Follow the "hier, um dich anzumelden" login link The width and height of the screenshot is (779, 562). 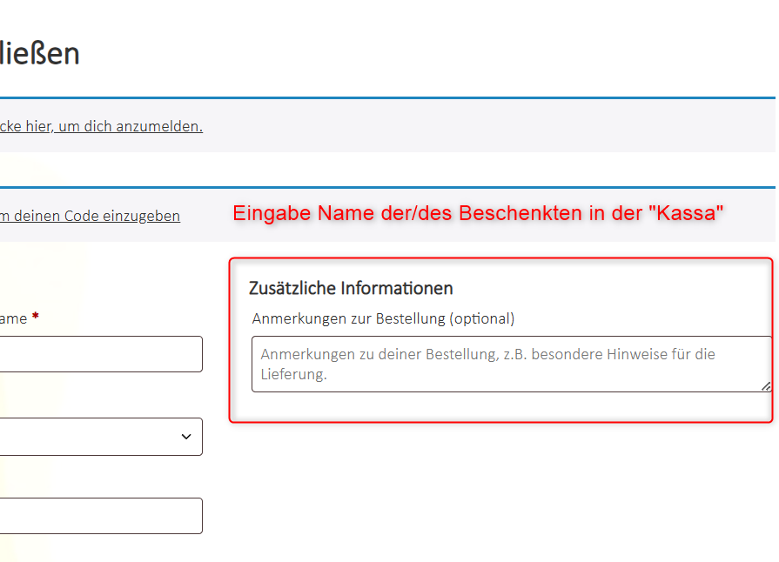point(104,126)
